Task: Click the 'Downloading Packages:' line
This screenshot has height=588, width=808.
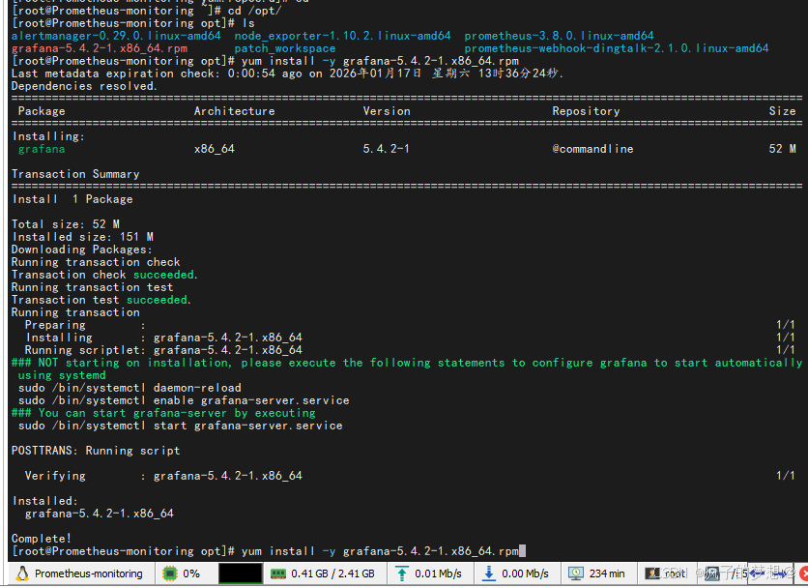Action: (82, 250)
